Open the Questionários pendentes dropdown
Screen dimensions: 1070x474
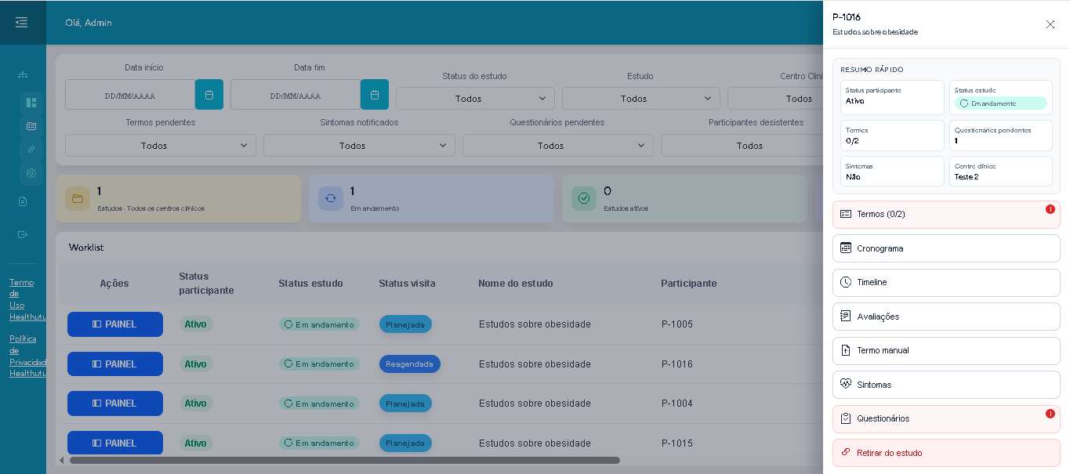558,146
